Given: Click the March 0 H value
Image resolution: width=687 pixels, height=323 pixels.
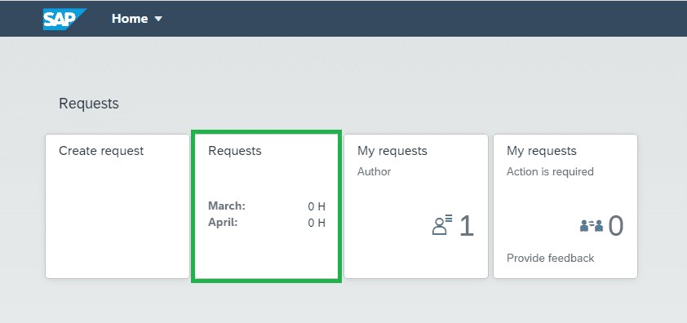Looking at the screenshot, I should pyautogui.click(x=317, y=206).
